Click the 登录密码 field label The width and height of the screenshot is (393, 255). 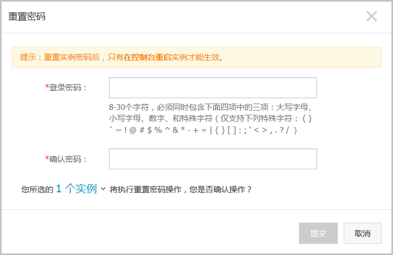tap(69, 88)
